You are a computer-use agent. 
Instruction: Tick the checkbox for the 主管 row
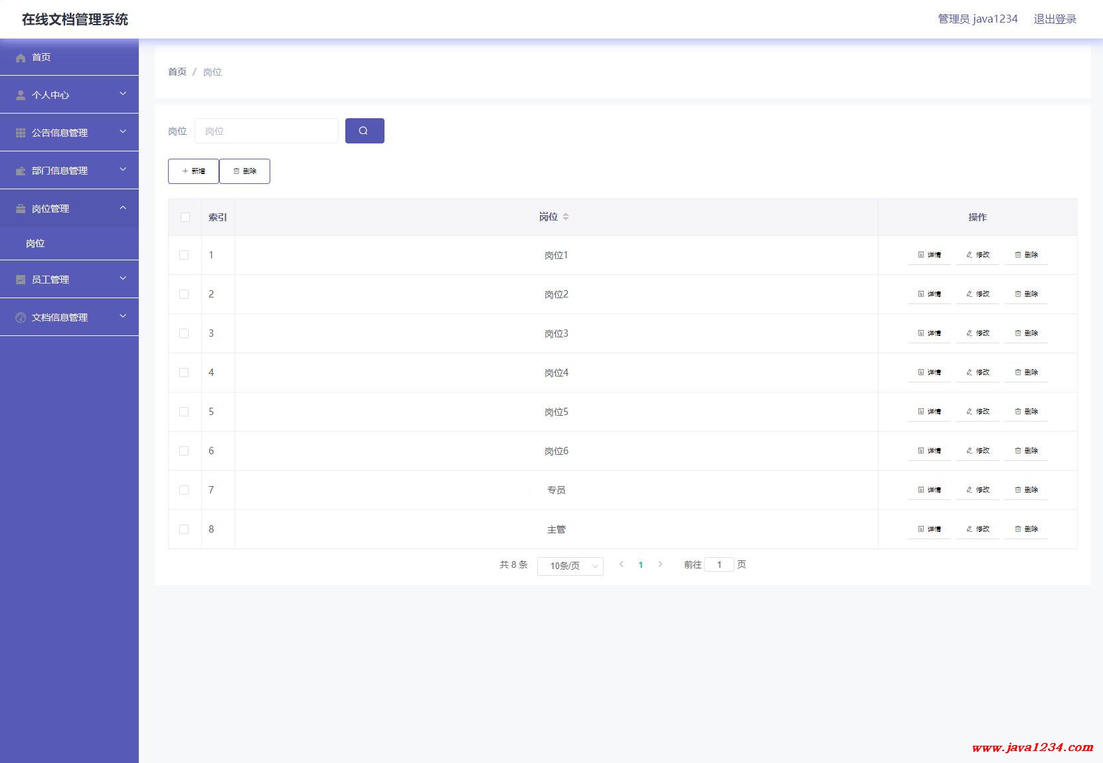(185, 529)
